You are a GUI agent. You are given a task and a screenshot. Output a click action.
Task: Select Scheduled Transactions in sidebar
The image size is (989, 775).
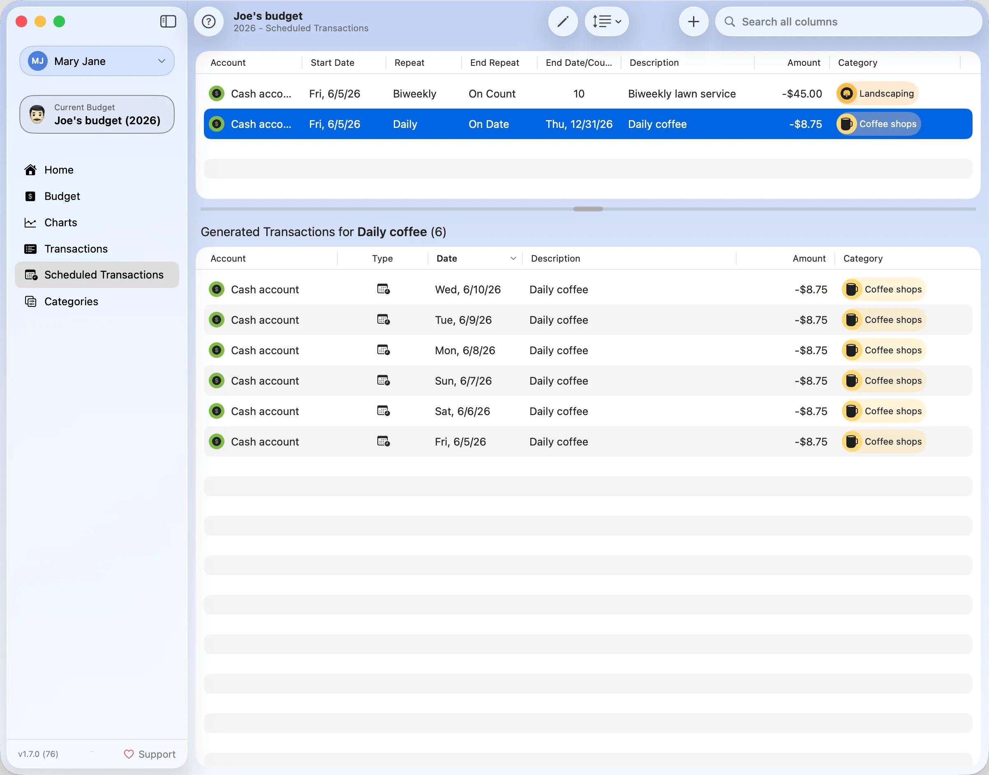coord(97,274)
